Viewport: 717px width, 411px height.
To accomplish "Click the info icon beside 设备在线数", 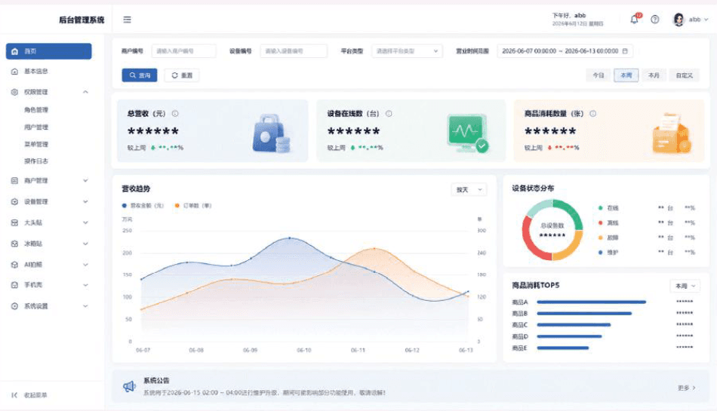I will click(x=389, y=113).
